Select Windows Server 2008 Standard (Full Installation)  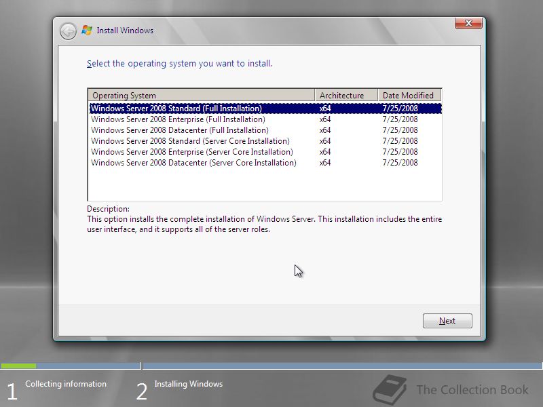(265, 109)
